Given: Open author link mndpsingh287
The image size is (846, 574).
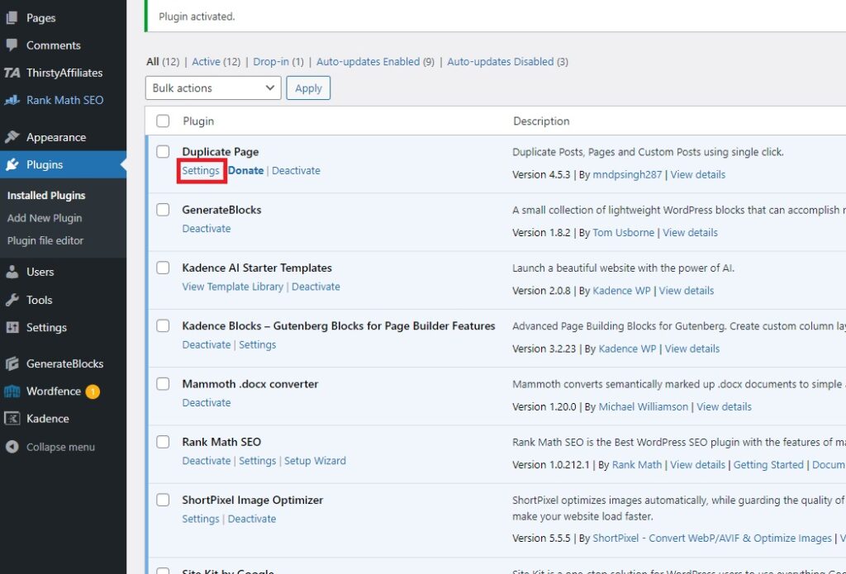Looking at the screenshot, I should [x=627, y=174].
